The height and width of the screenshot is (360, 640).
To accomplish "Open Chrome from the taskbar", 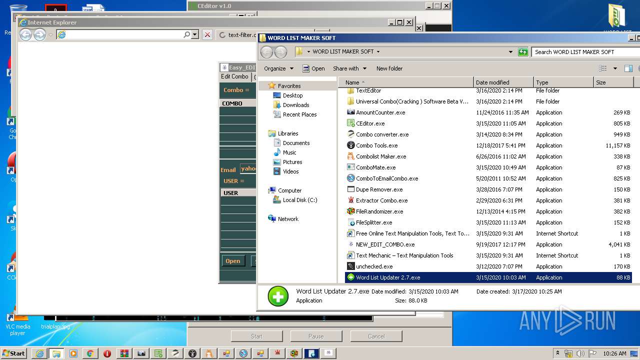I will [90, 353].
